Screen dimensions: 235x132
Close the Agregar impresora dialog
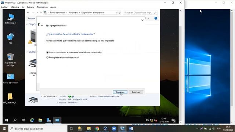(142, 21)
